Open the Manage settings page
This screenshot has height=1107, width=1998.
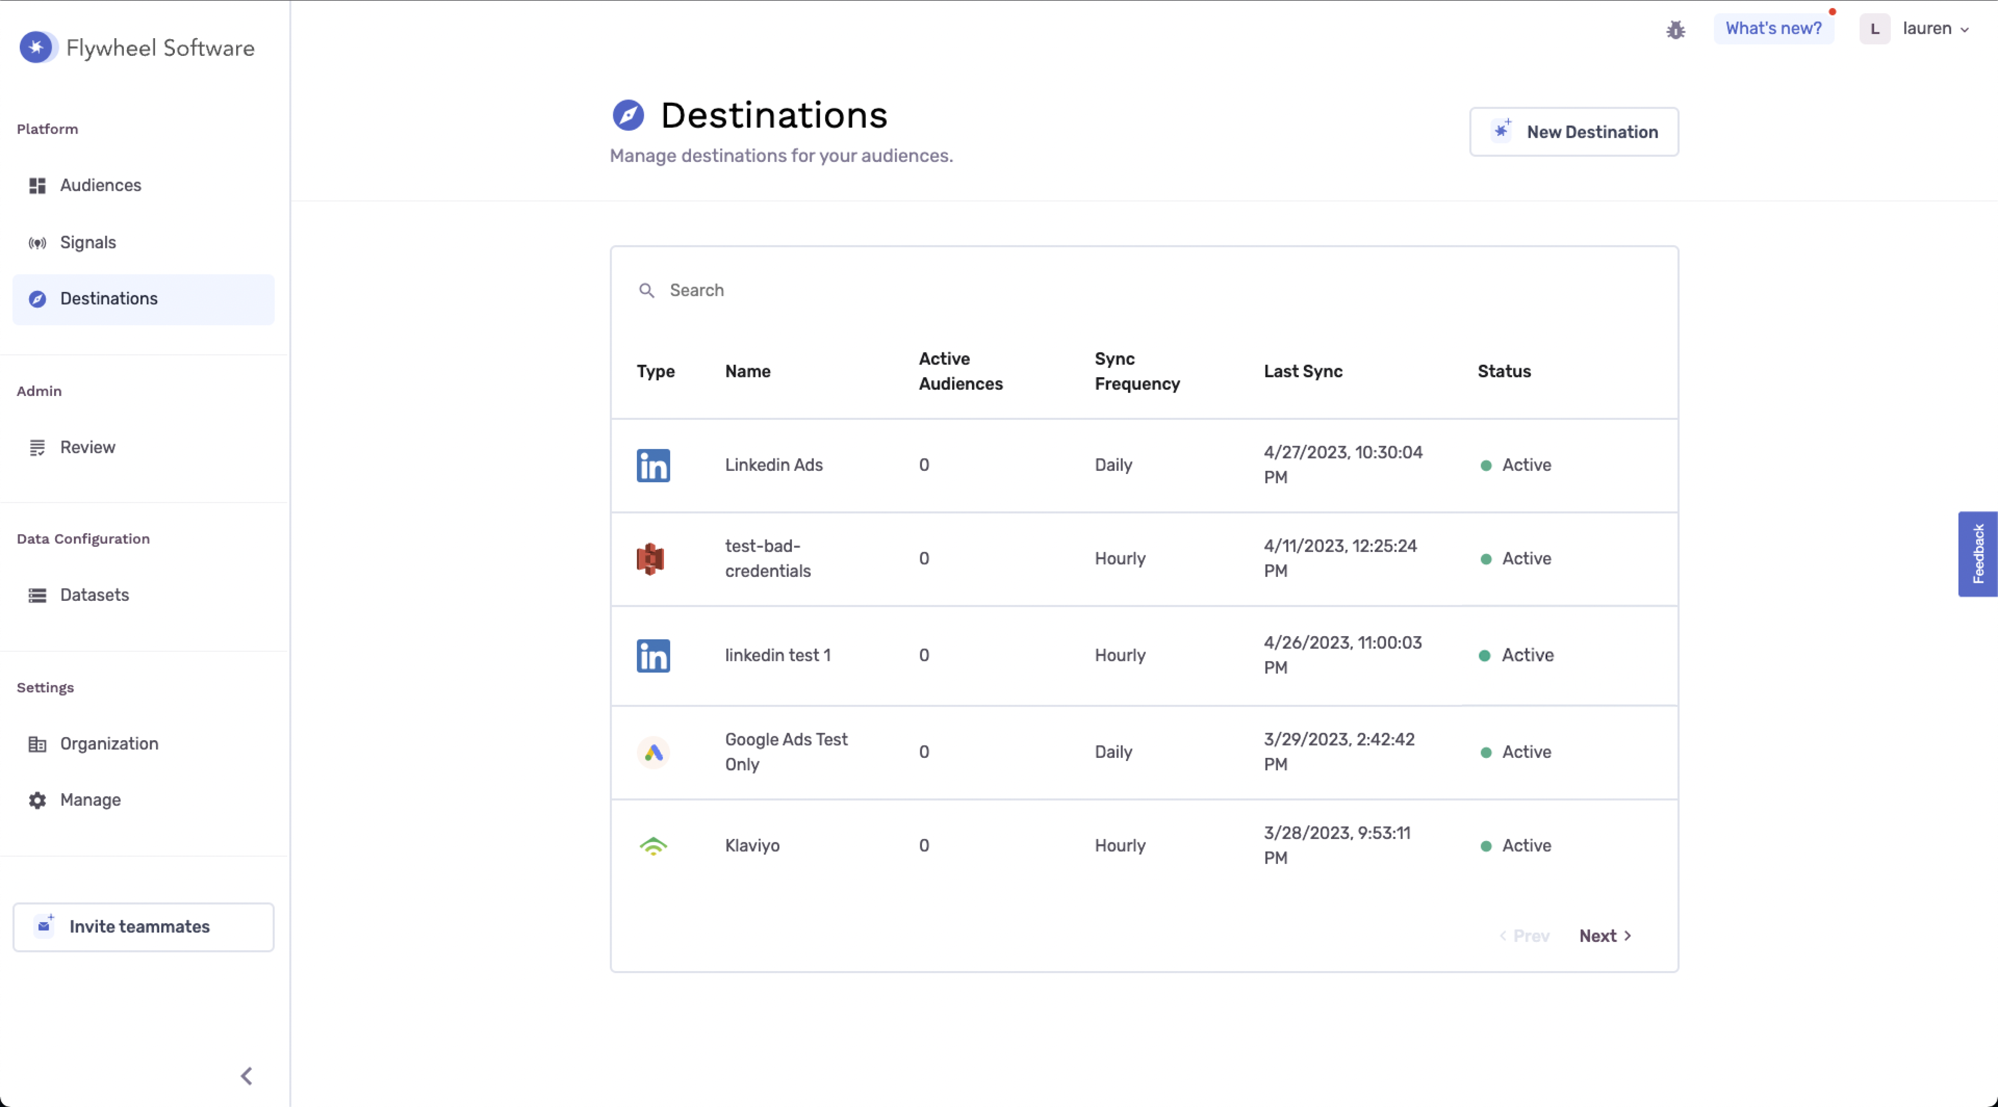[143, 800]
